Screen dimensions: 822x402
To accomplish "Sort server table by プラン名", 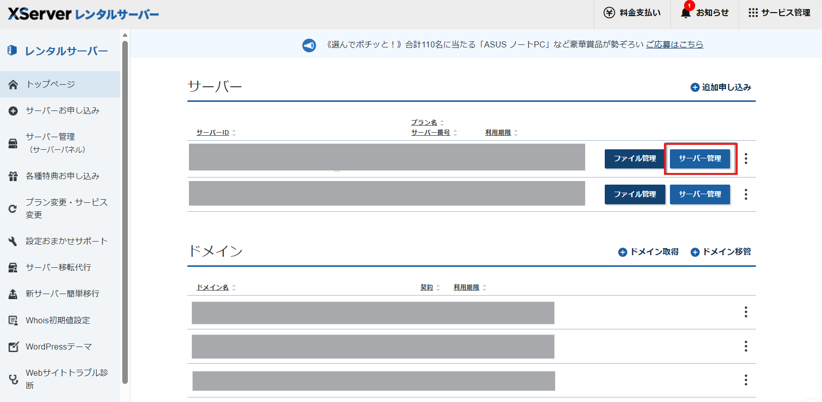I will click(427, 123).
